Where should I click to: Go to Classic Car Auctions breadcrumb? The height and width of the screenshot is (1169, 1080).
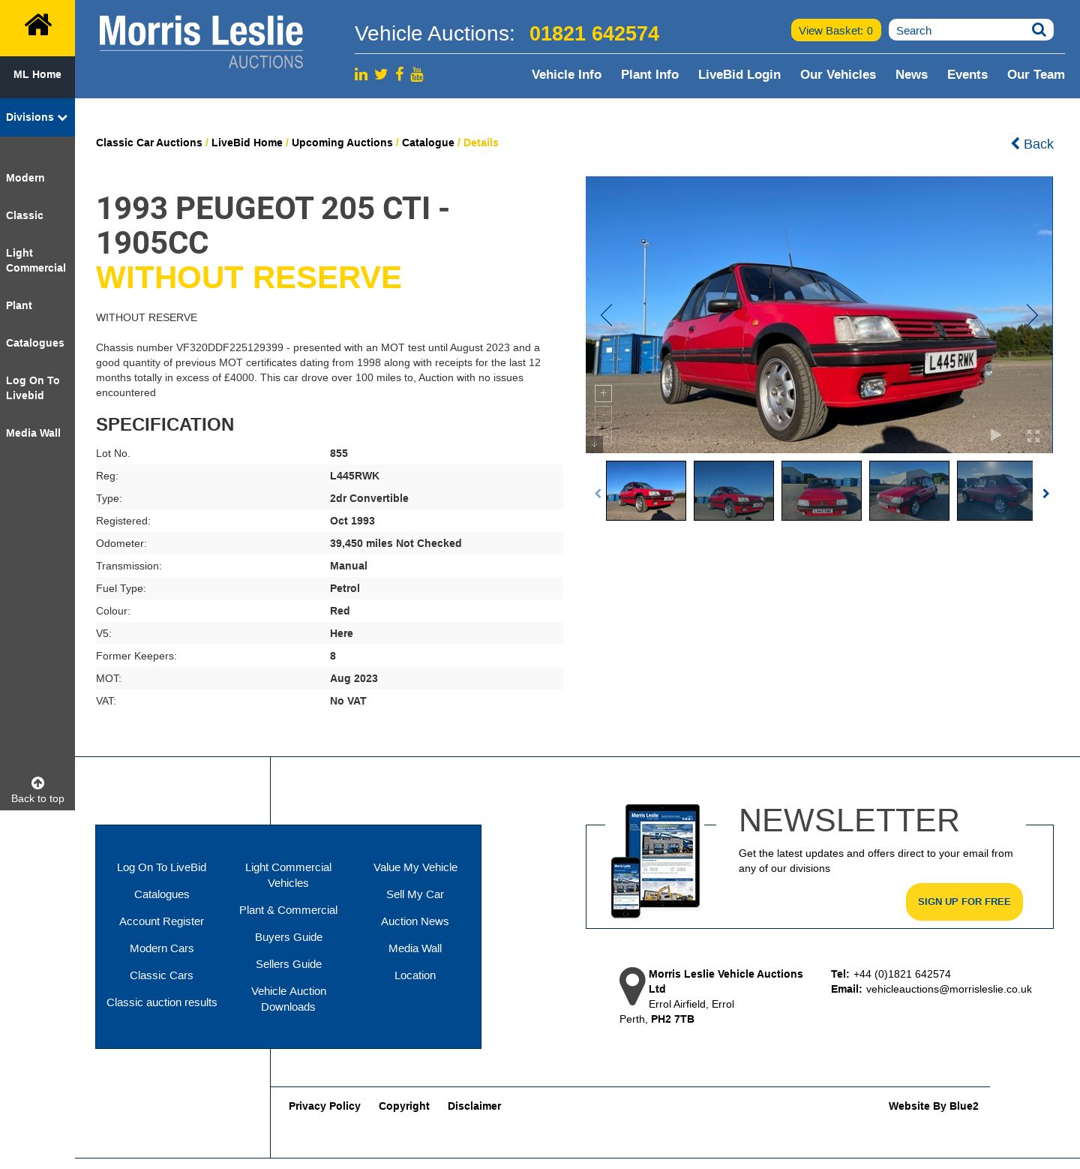click(149, 143)
